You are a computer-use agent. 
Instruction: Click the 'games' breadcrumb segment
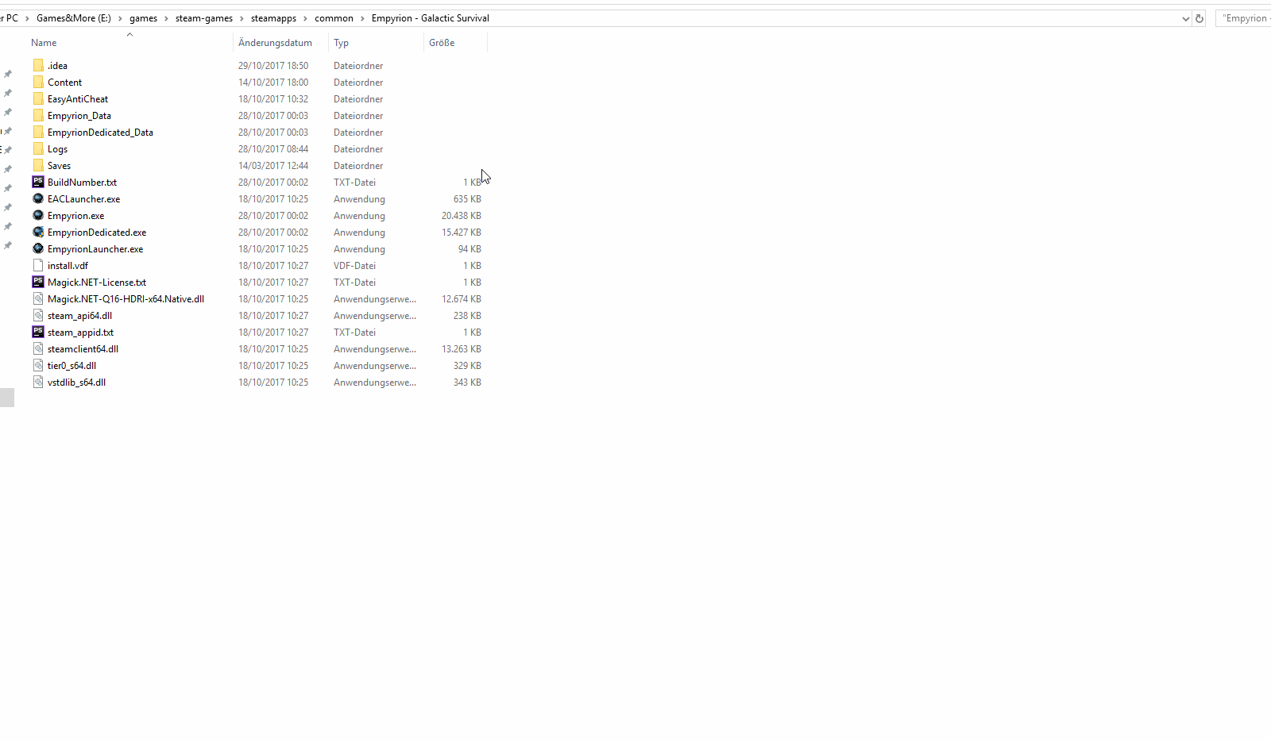143,18
